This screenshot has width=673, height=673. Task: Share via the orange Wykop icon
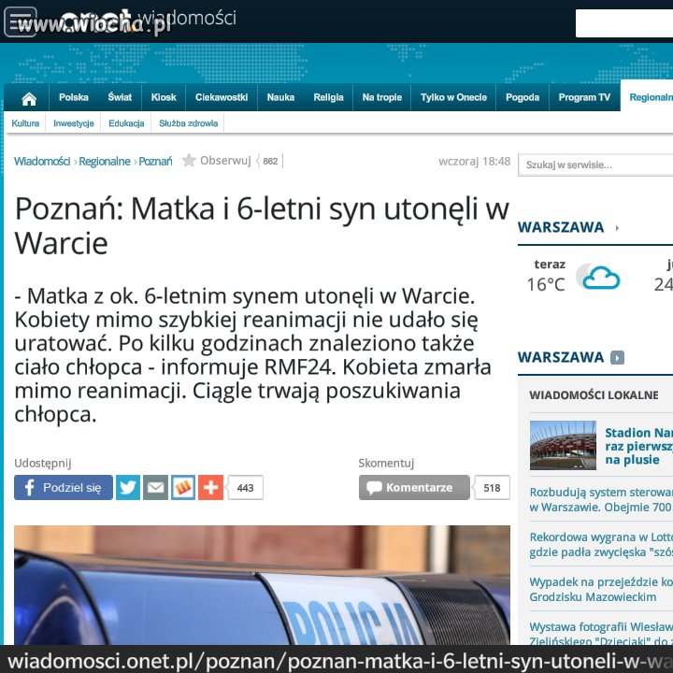(183, 487)
